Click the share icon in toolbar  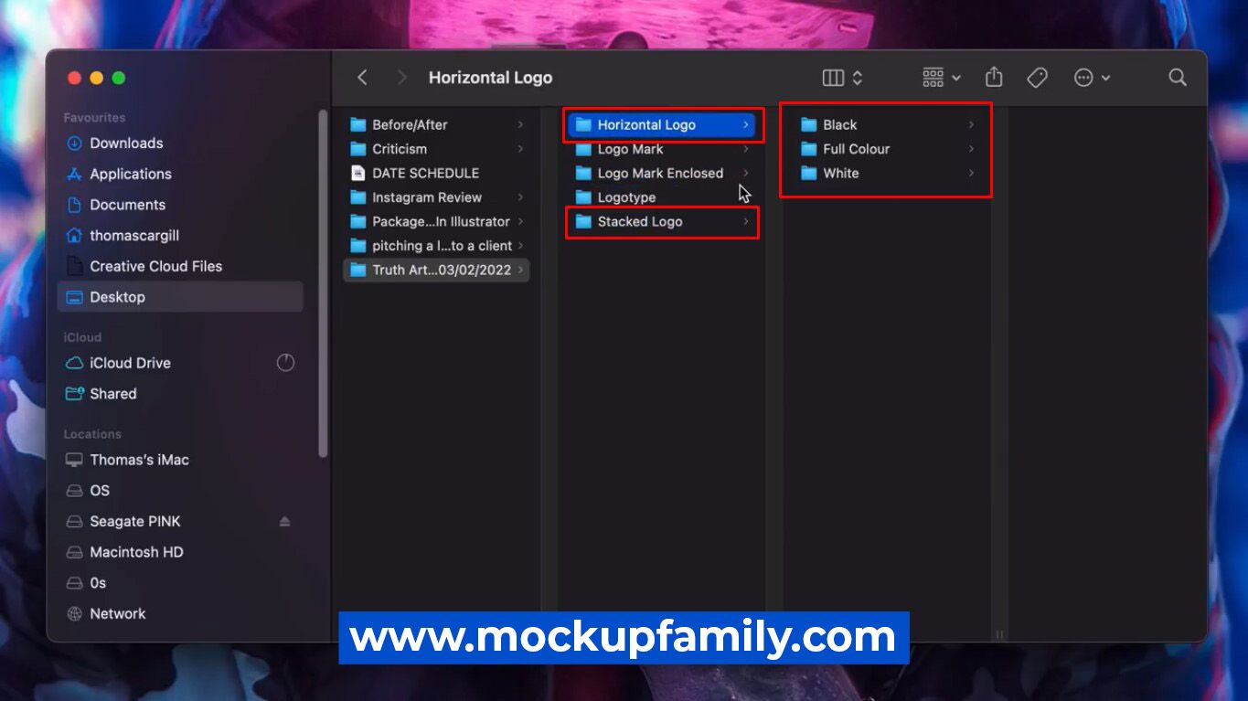(x=994, y=78)
